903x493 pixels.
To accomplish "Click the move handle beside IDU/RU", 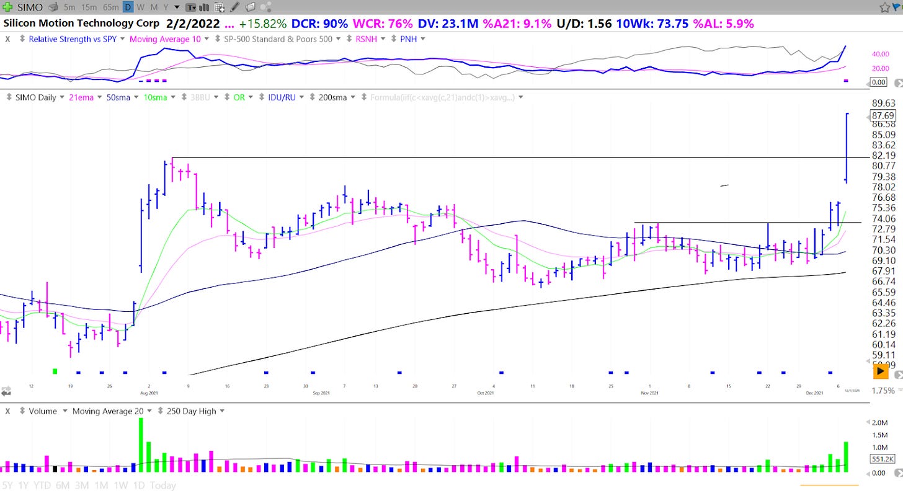I will [261, 97].
